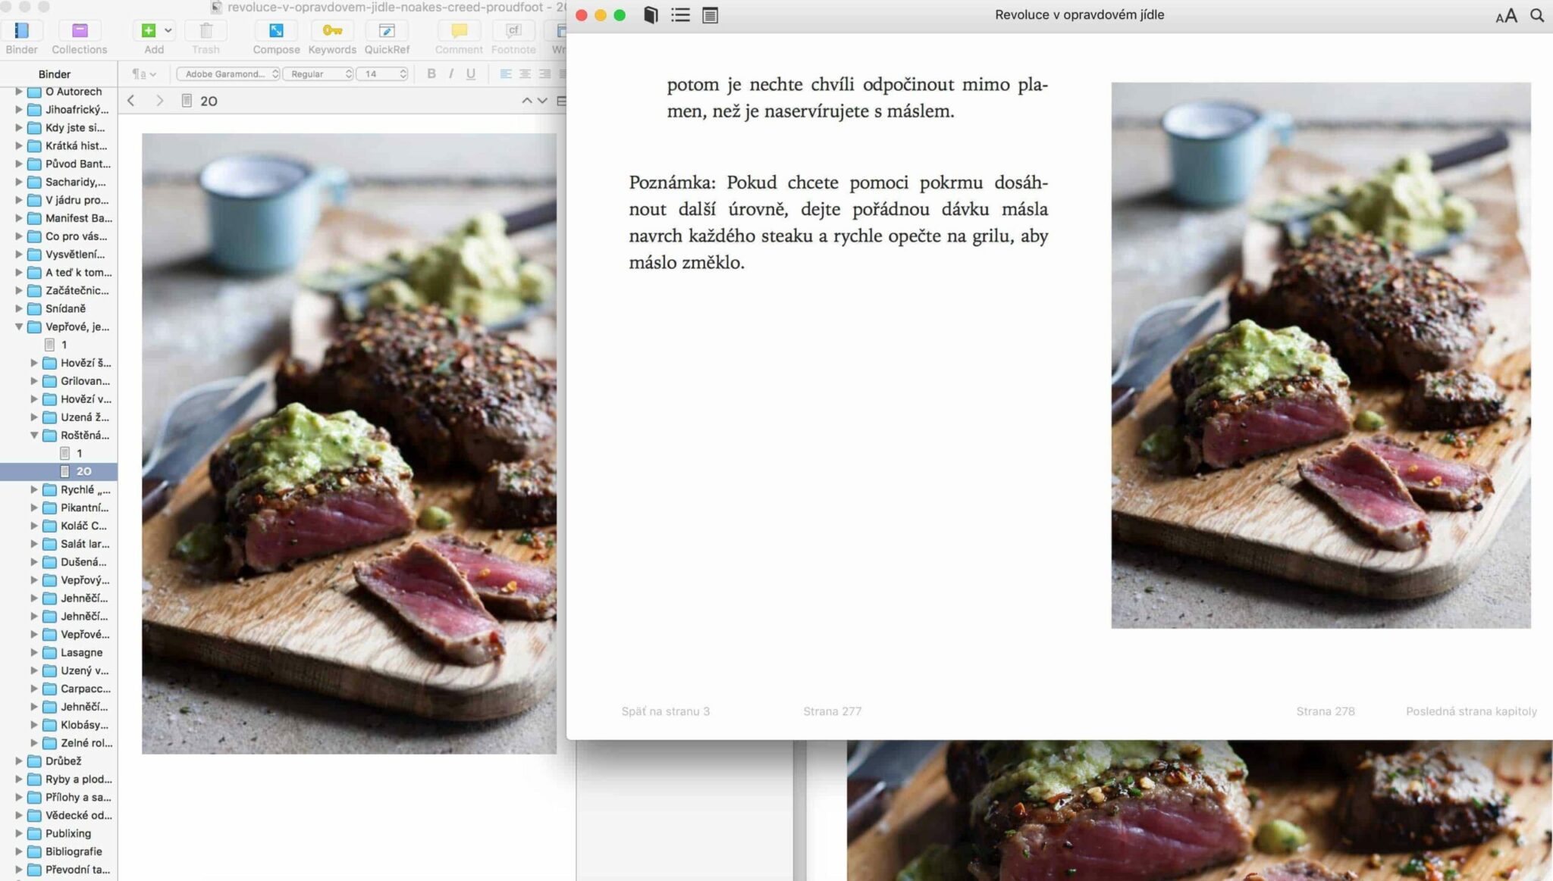
Task: Go forward in editor history
Action: (x=159, y=101)
